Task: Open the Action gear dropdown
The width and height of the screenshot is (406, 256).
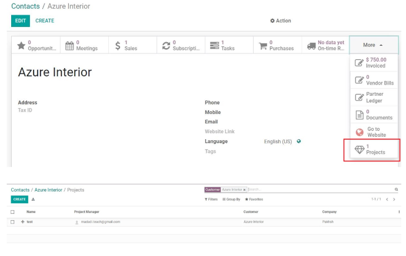Action: [x=281, y=21]
